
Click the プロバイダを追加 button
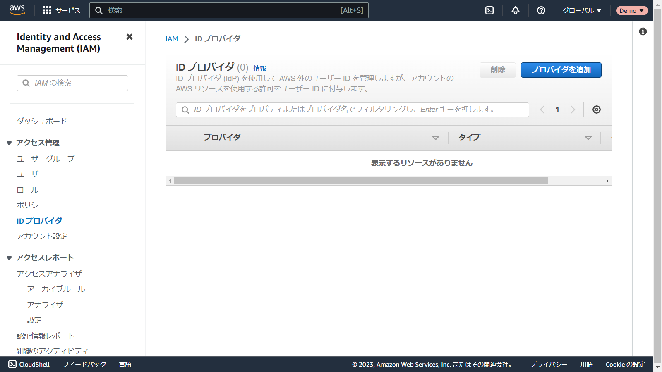coord(561,70)
